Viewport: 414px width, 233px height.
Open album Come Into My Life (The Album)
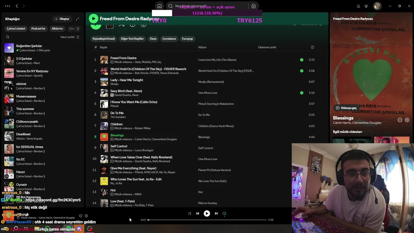[x=217, y=60]
